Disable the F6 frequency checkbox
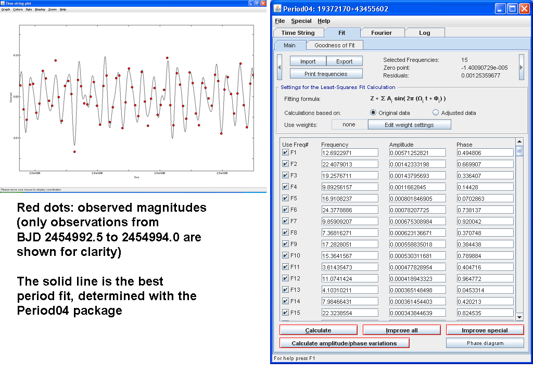 click(x=286, y=210)
